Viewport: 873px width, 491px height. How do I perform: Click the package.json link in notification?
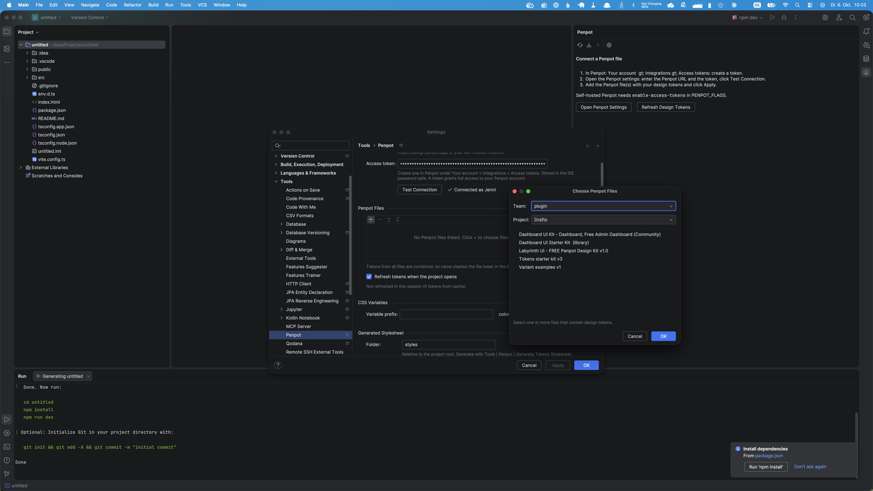tap(769, 456)
